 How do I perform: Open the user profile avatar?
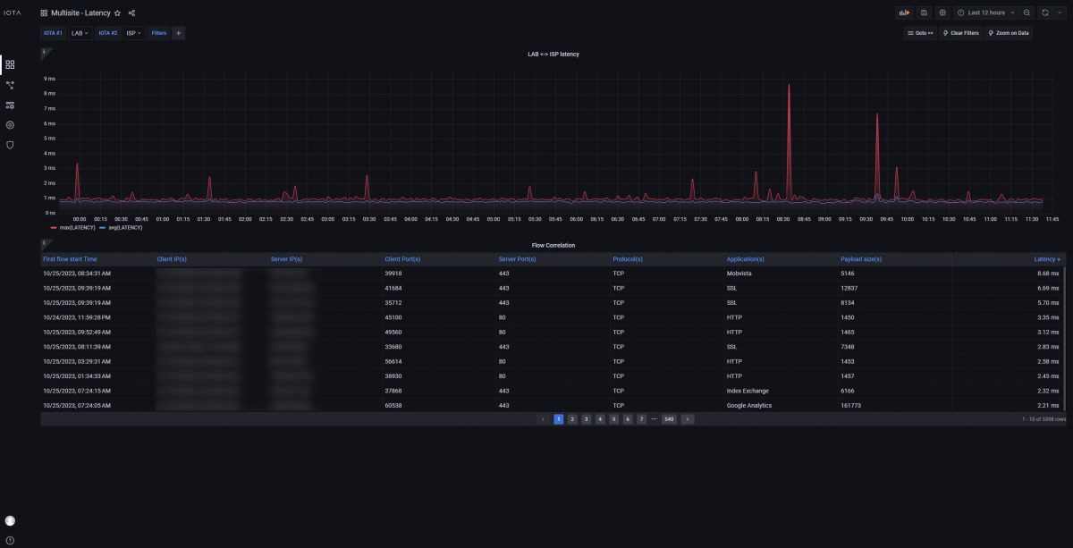pos(10,520)
